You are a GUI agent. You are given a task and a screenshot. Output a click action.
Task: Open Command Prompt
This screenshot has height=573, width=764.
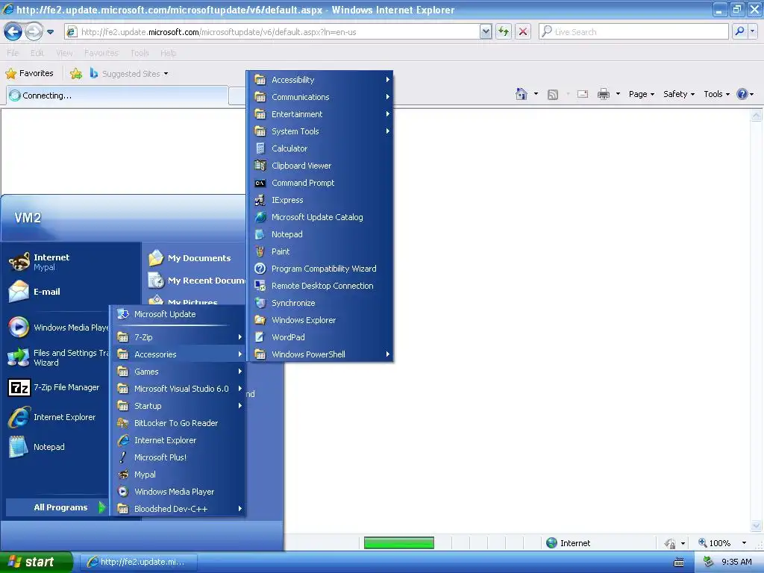click(319, 183)
